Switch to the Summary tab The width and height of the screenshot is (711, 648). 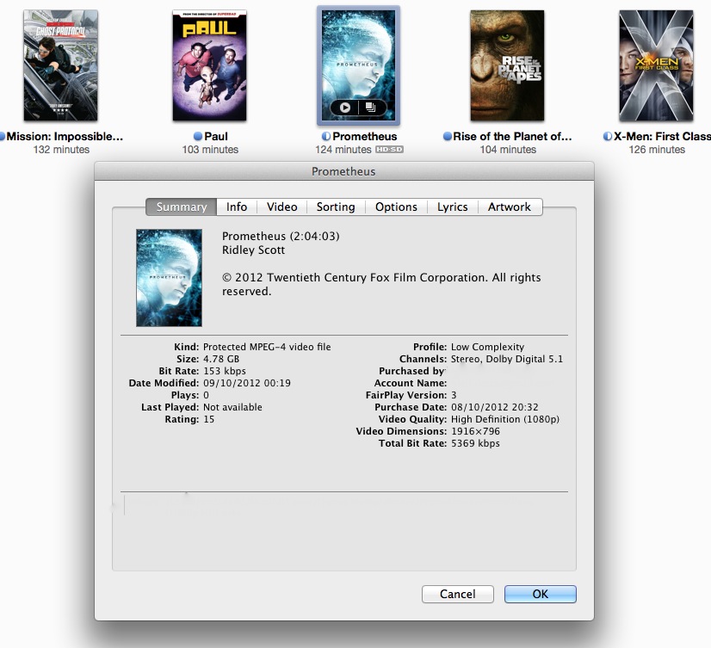point(182,207)
